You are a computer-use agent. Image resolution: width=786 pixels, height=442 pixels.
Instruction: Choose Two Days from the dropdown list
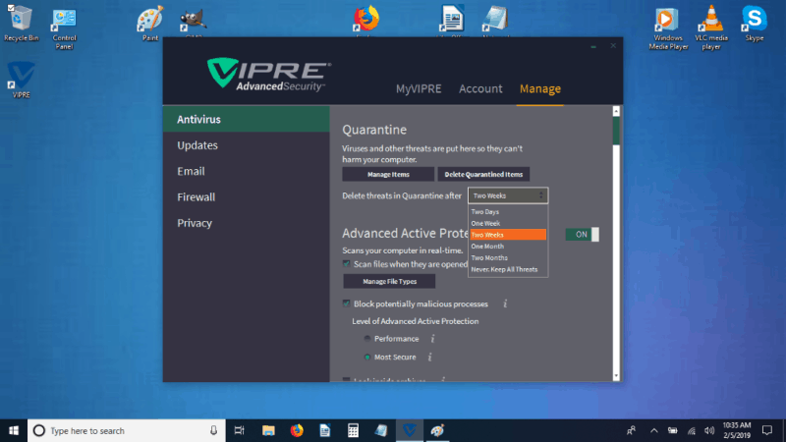[508, 211]
